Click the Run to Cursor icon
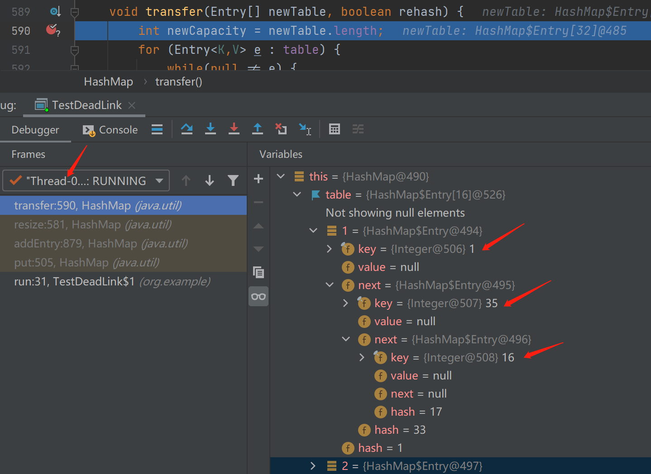The image size is (651, 474). click(x=305, y=129)
